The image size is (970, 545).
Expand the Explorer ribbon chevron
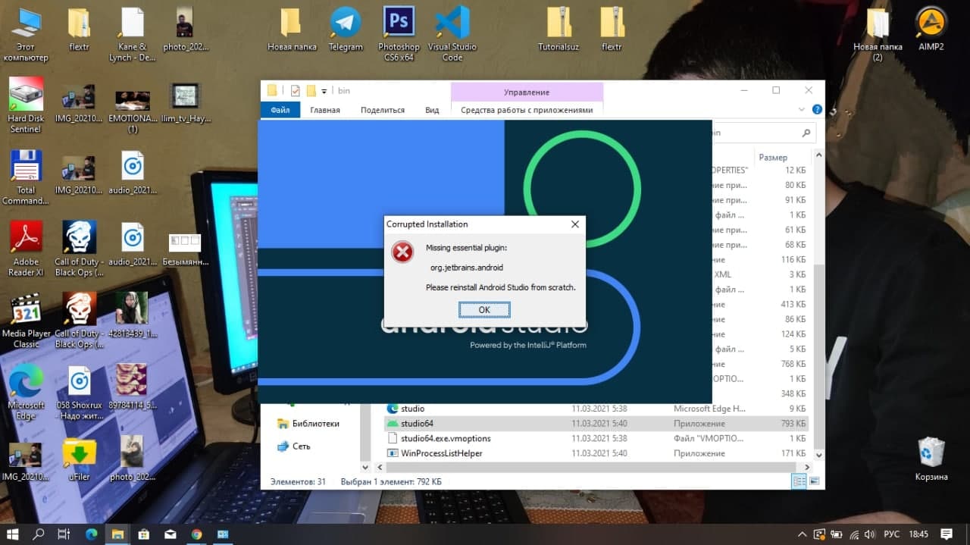tap(803, 110)
